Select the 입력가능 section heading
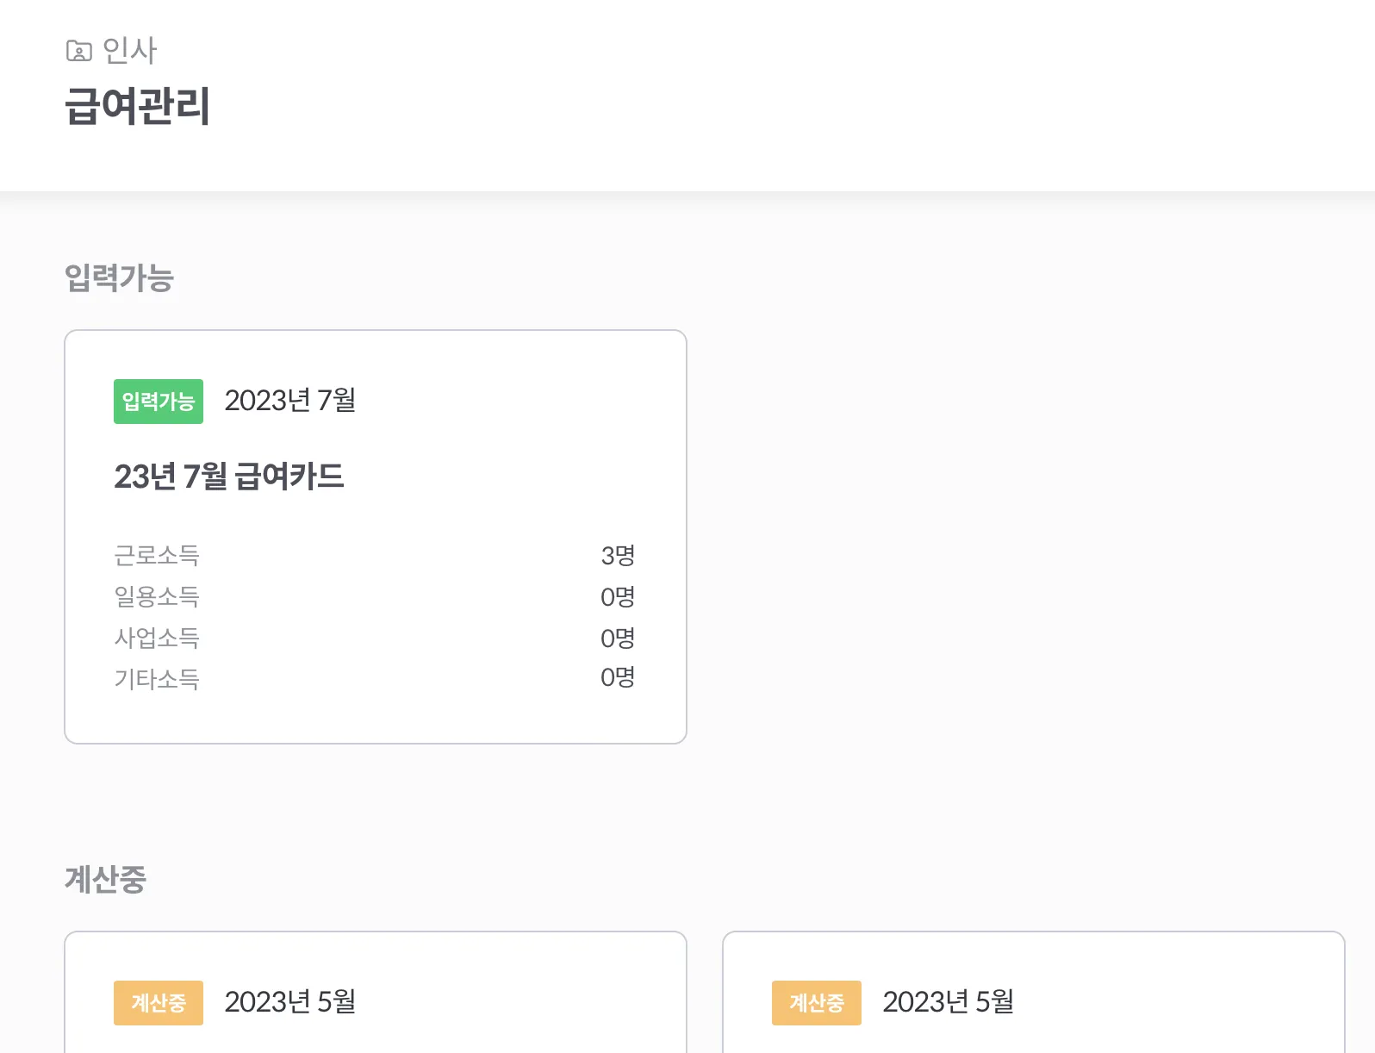This screenshot has height=1053, width=1375. tap(120, 278)
